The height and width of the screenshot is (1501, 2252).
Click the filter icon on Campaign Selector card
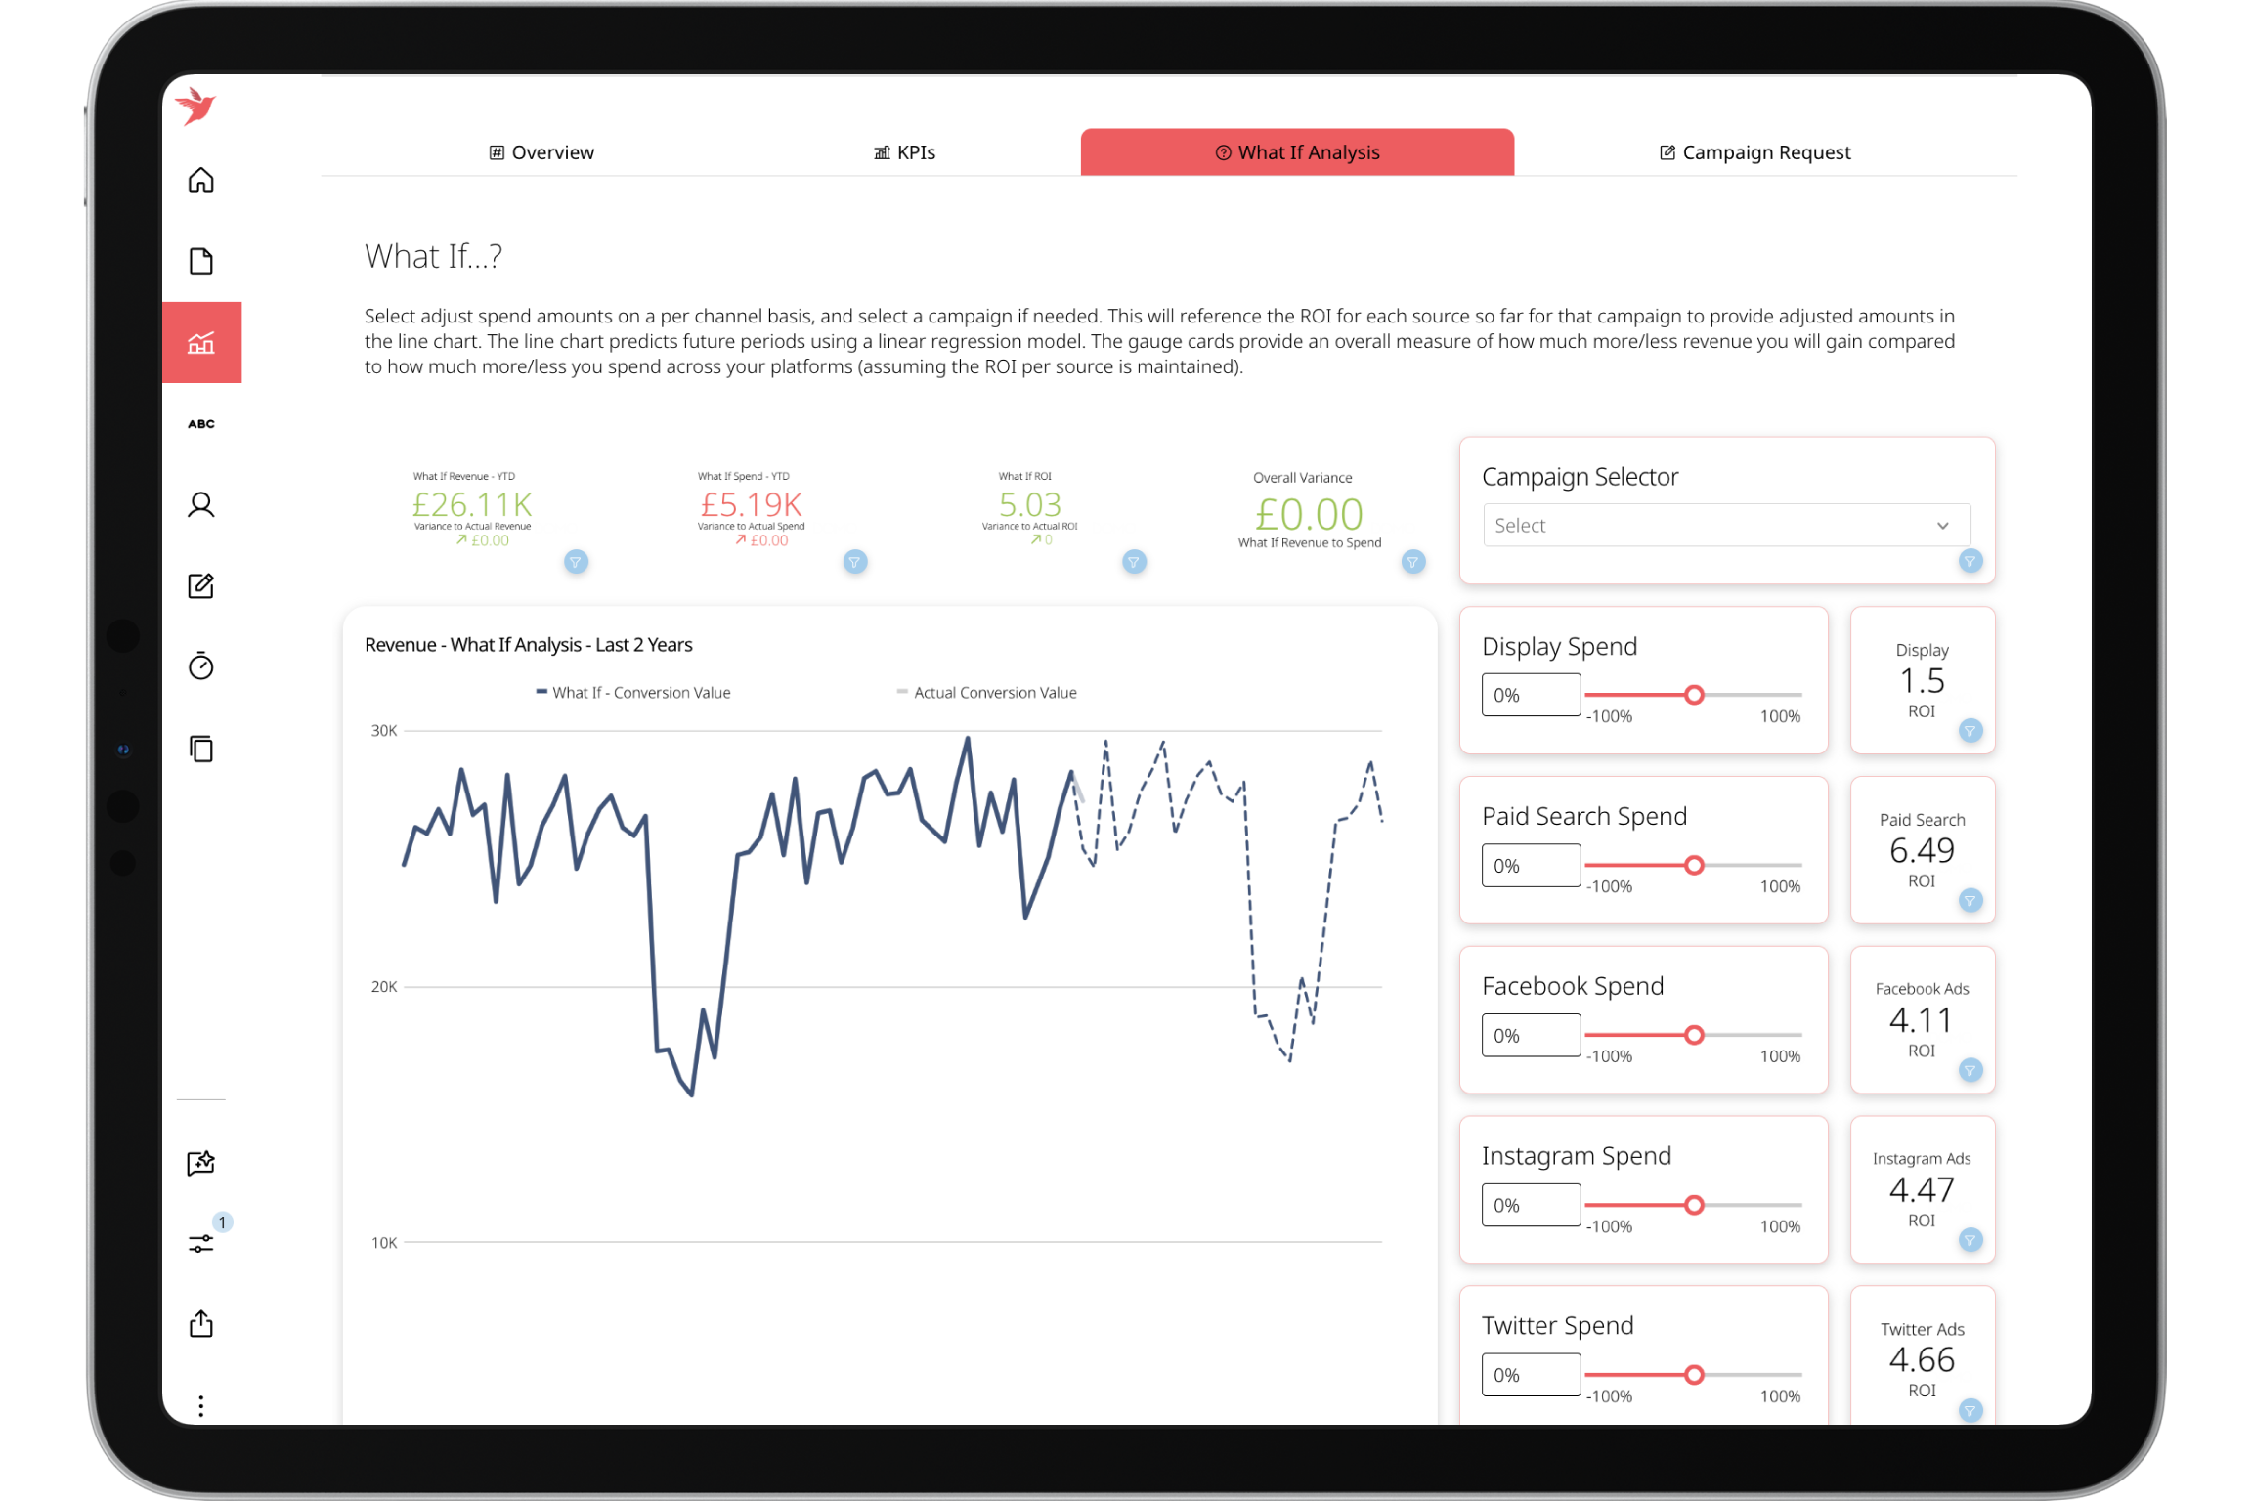click(1970, 561)
